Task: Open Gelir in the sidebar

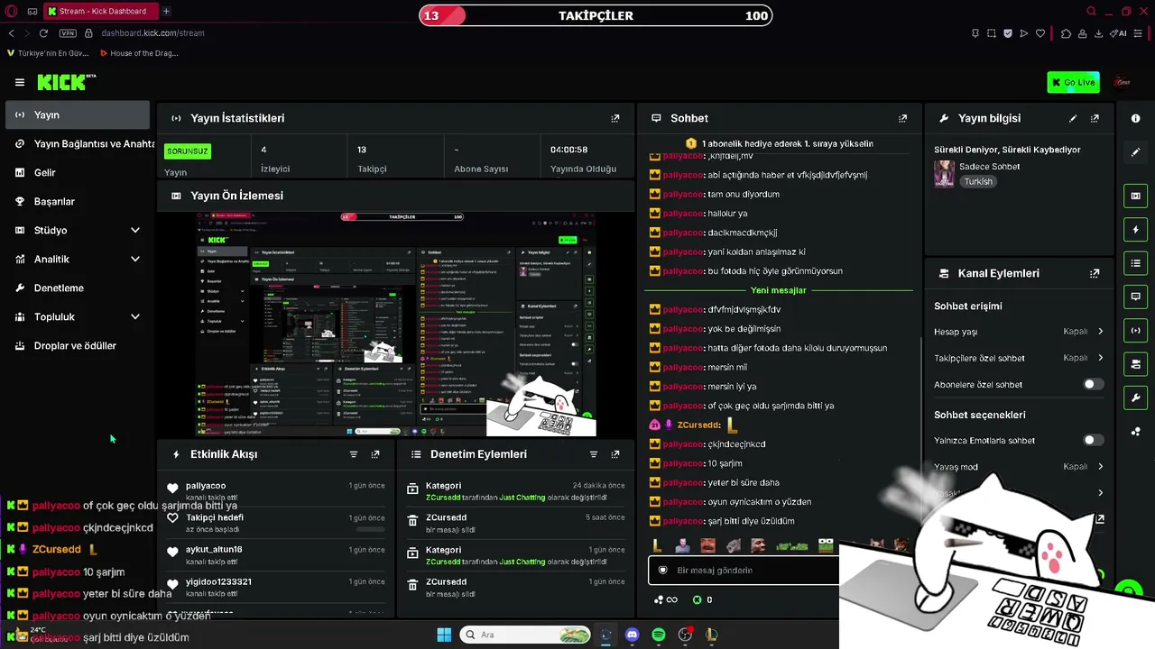Action: pyautogui.click(x=78, y=172)
